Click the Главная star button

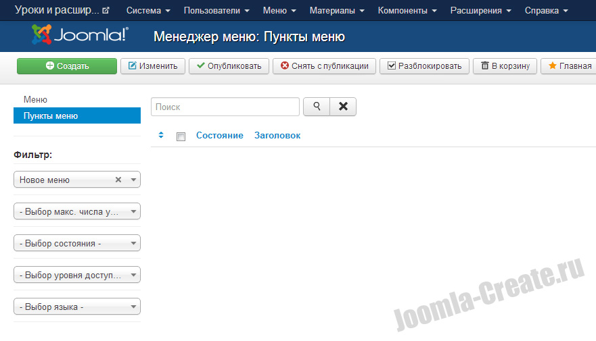[569, 65]
